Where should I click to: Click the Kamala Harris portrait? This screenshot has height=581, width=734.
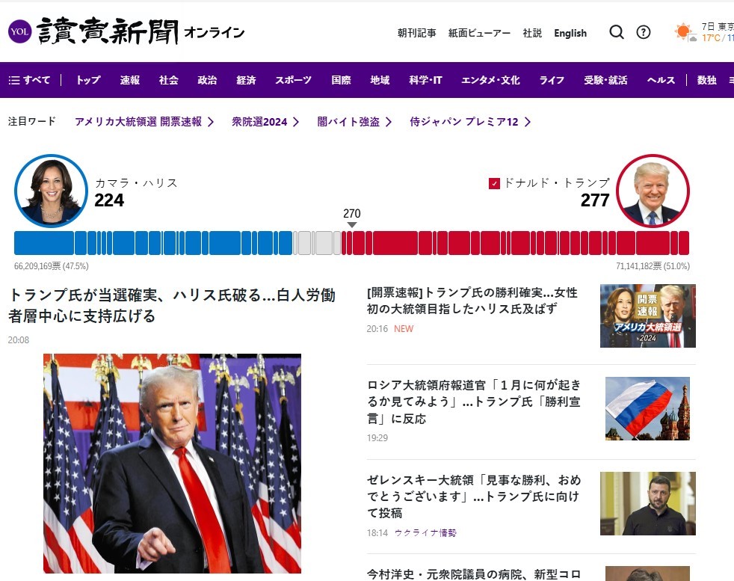[51, 191]
